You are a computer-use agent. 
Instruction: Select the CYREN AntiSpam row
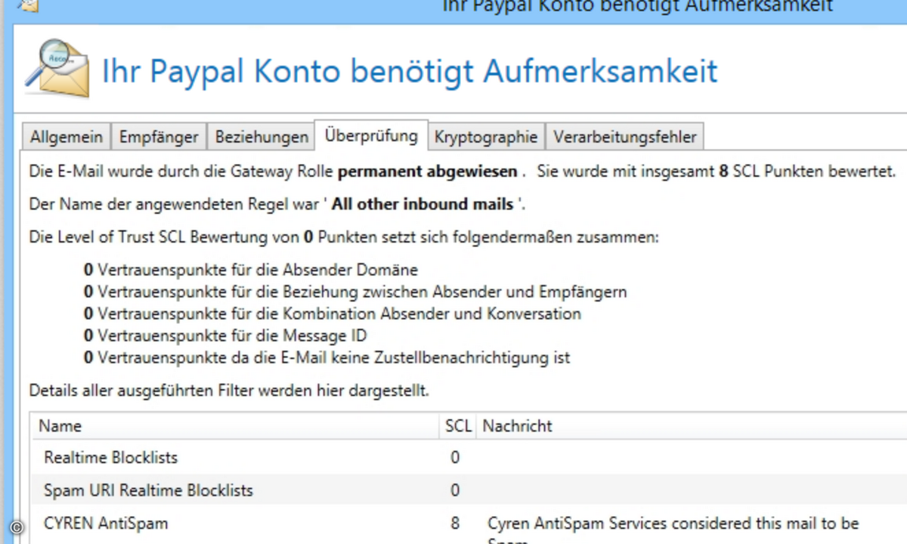coord(469,525)
